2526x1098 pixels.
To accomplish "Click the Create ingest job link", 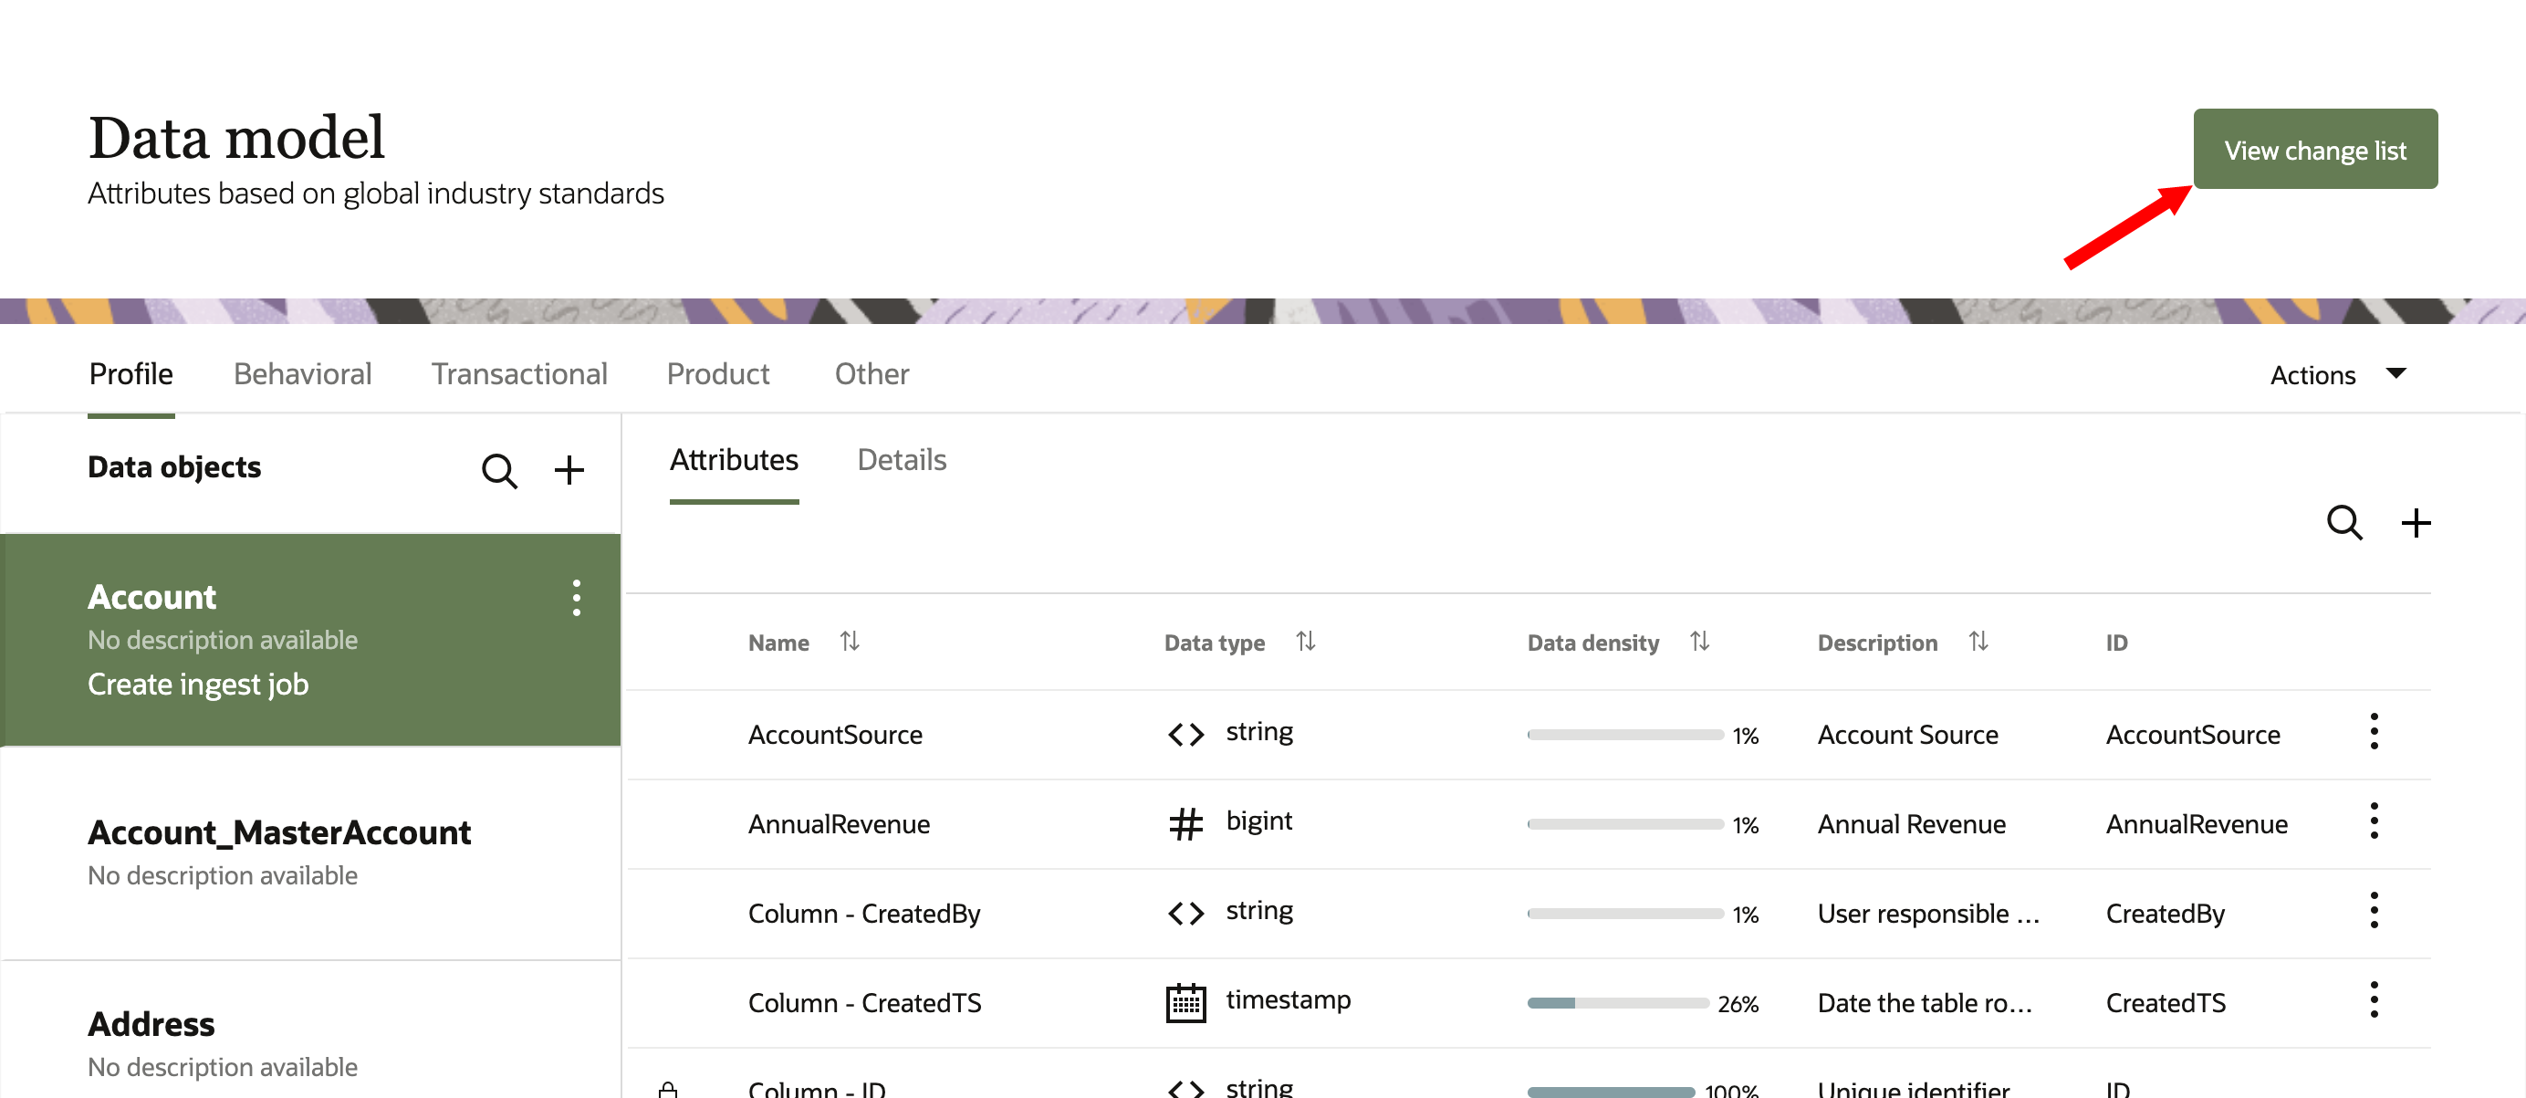I will click(198, 684).
